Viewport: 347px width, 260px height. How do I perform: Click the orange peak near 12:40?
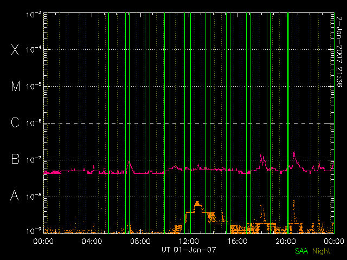pos(197,203)
